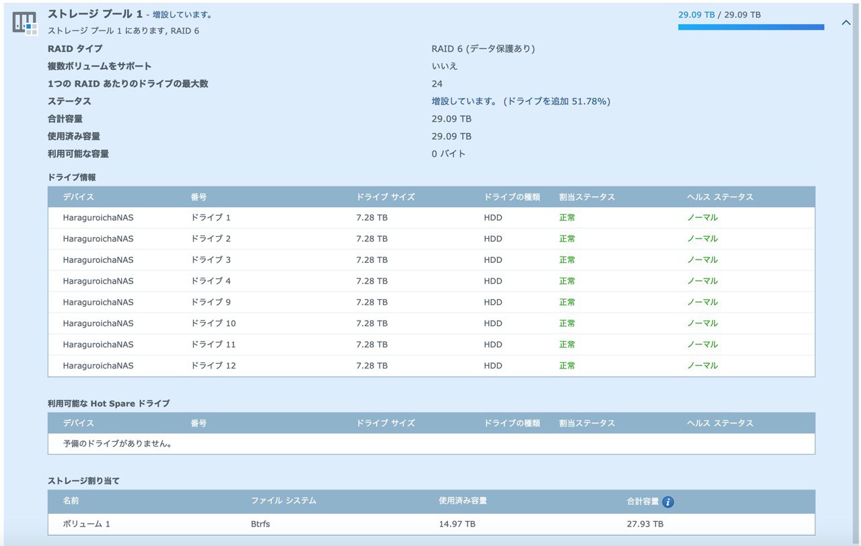This screenshot has width=861, height=546.
Task: Select the ドライブ 2 cell in the drive table
Action: pos(211,239)
